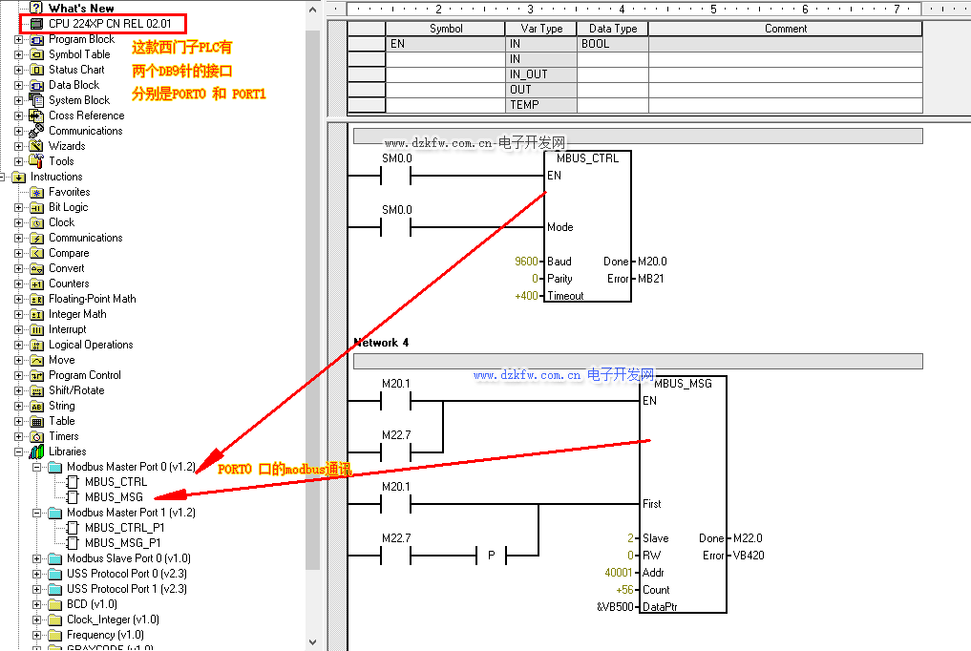Open the Wizards icon in tree
This screenshot has width=971, height=651.
(36, 146)
